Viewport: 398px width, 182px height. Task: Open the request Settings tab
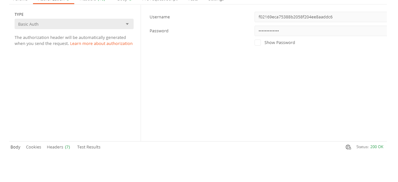pos(216,1)
